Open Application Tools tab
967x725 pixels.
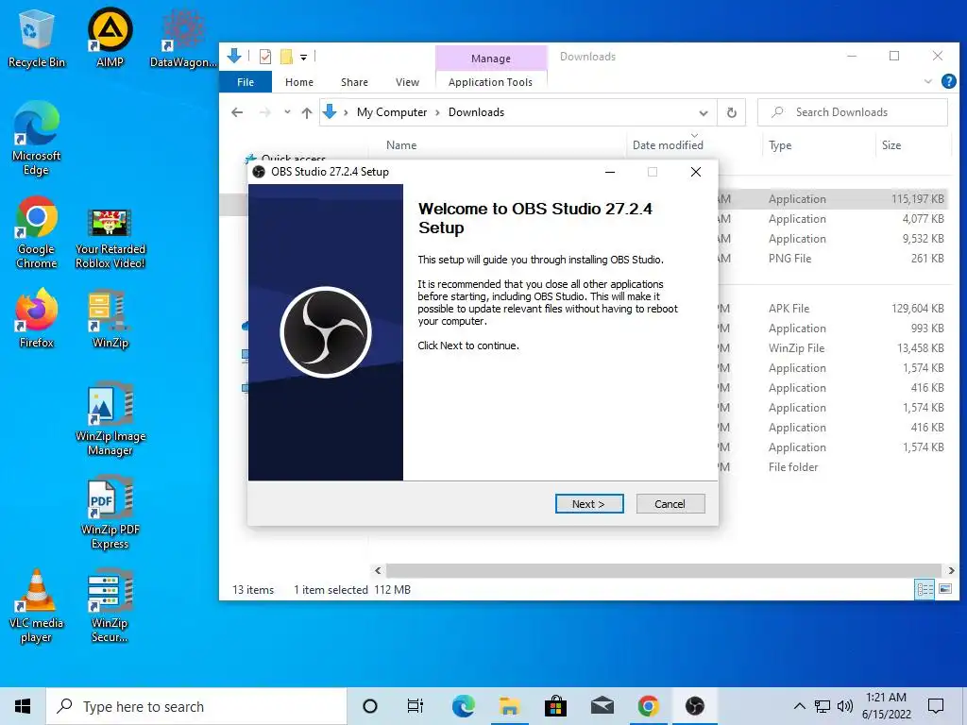pos(490,82)
